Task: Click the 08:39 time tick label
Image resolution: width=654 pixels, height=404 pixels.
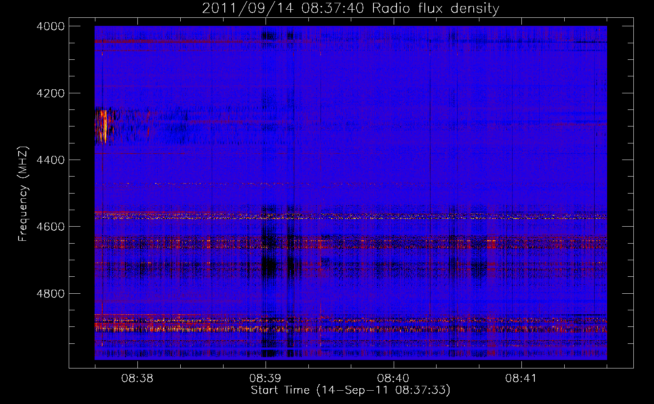Action: [265, 379]
